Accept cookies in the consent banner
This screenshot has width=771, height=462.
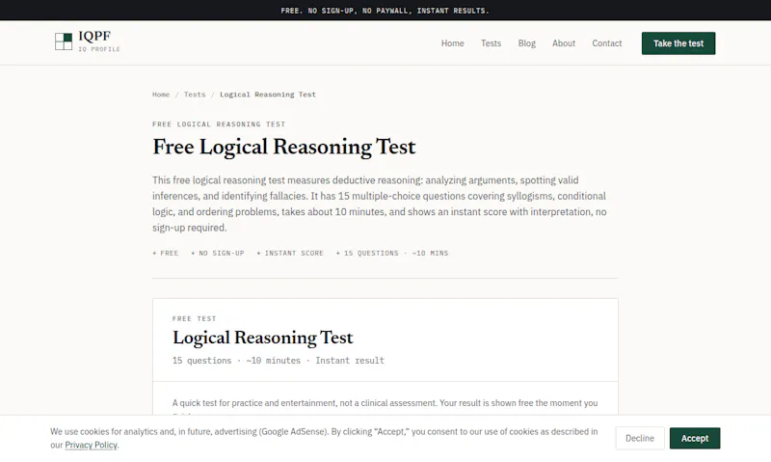coord(694,438)
